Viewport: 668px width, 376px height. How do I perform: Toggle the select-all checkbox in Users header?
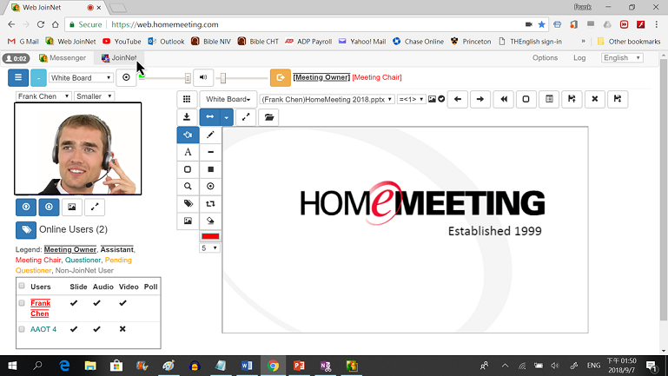(x=22, y=286)
